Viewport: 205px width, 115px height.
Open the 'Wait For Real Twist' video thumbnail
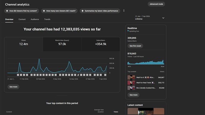(x=131, y=83)
